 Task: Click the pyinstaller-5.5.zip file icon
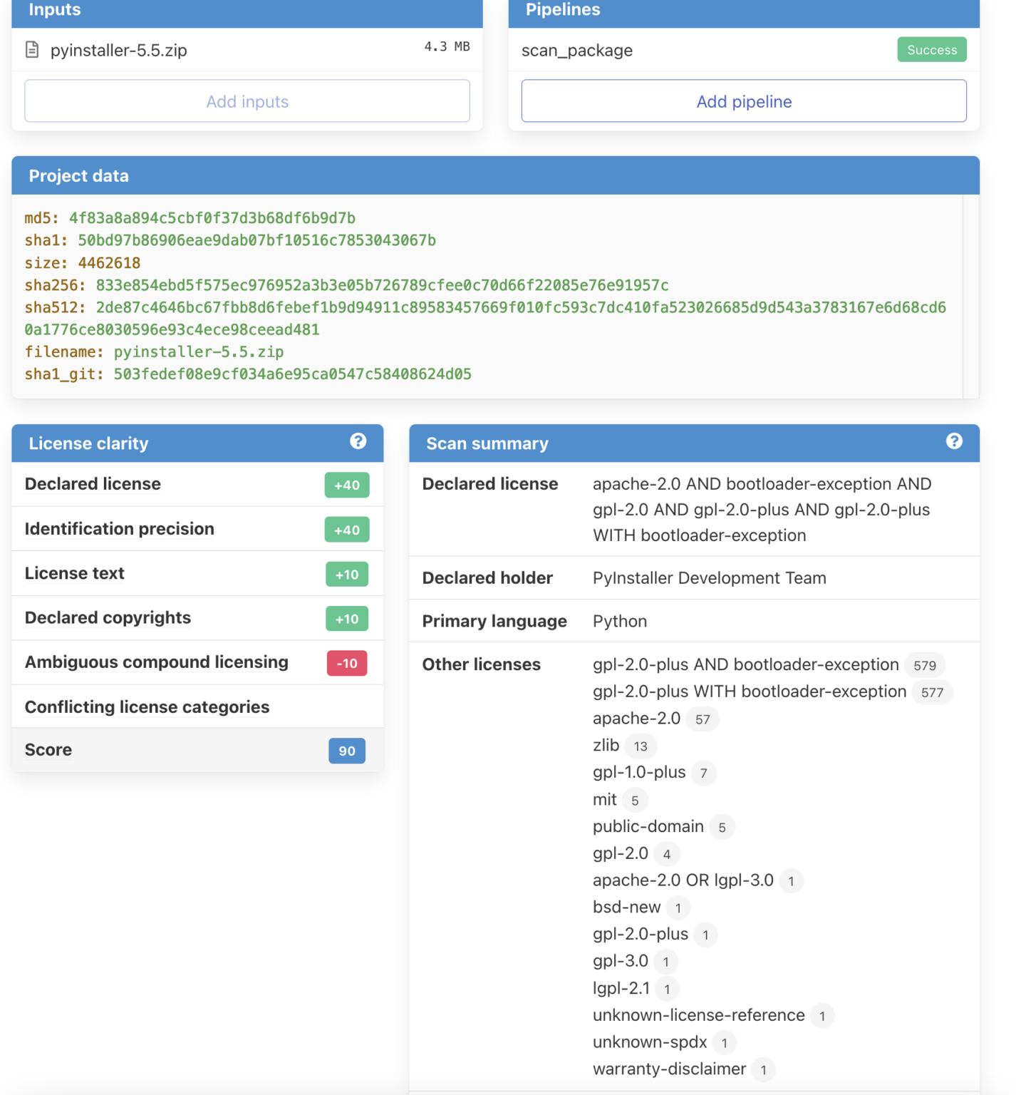32,50
